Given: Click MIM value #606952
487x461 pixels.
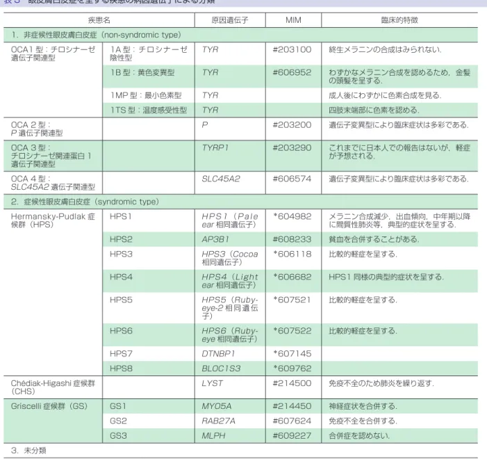Looking at the screenshot, I should (292, 72).
